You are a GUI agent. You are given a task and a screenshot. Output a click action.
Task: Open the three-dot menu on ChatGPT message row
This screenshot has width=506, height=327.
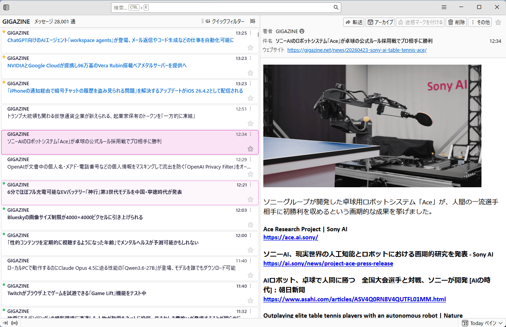[250, 33]
